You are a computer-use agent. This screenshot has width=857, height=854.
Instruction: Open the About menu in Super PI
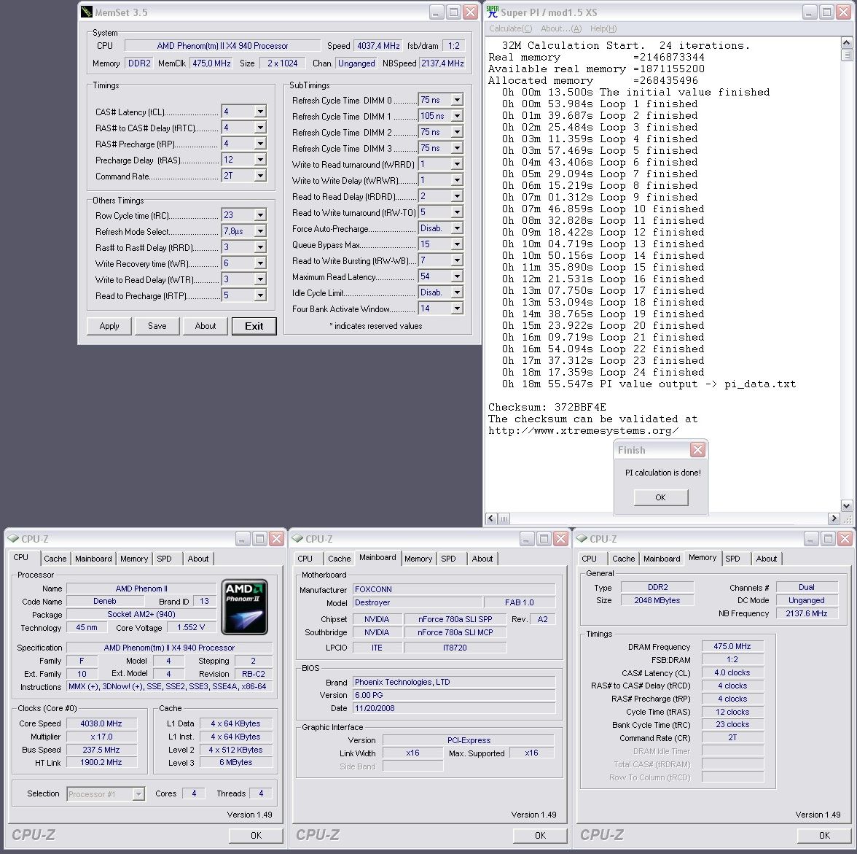point(561,28)
